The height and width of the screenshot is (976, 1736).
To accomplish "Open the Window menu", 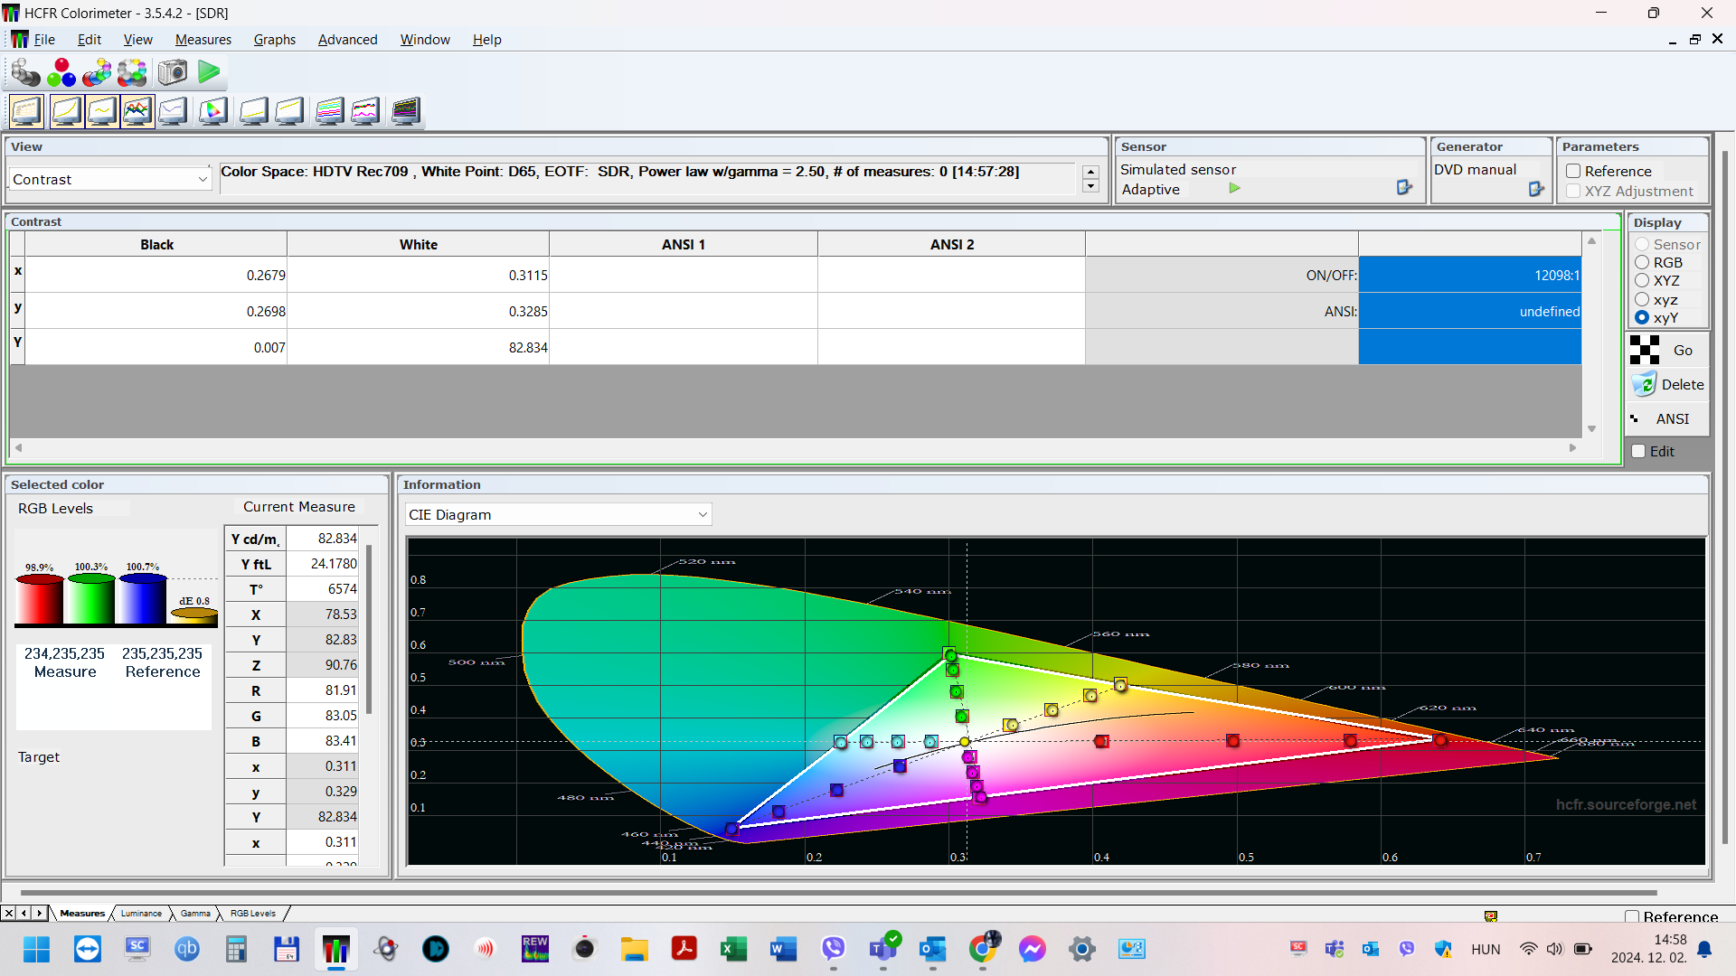I will (x=425, y=39).
